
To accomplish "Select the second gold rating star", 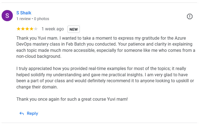I will [23, 29].
